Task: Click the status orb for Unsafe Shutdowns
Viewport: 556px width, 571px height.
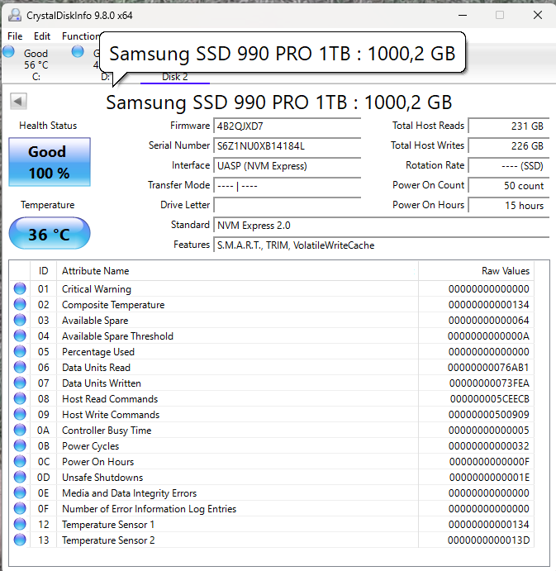Action: (20, 477)
